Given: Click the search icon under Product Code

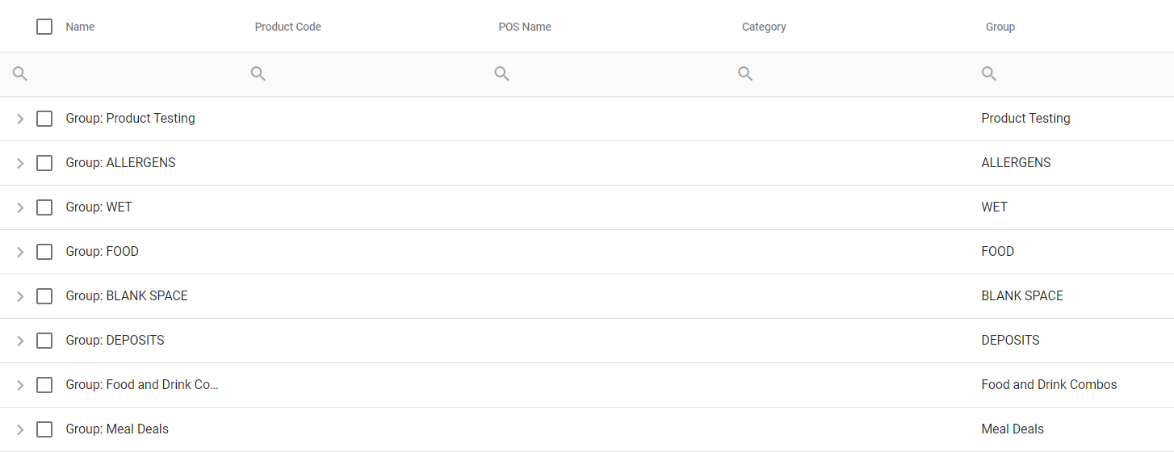Looking at the screenshot, I should (x=258, y=74).
